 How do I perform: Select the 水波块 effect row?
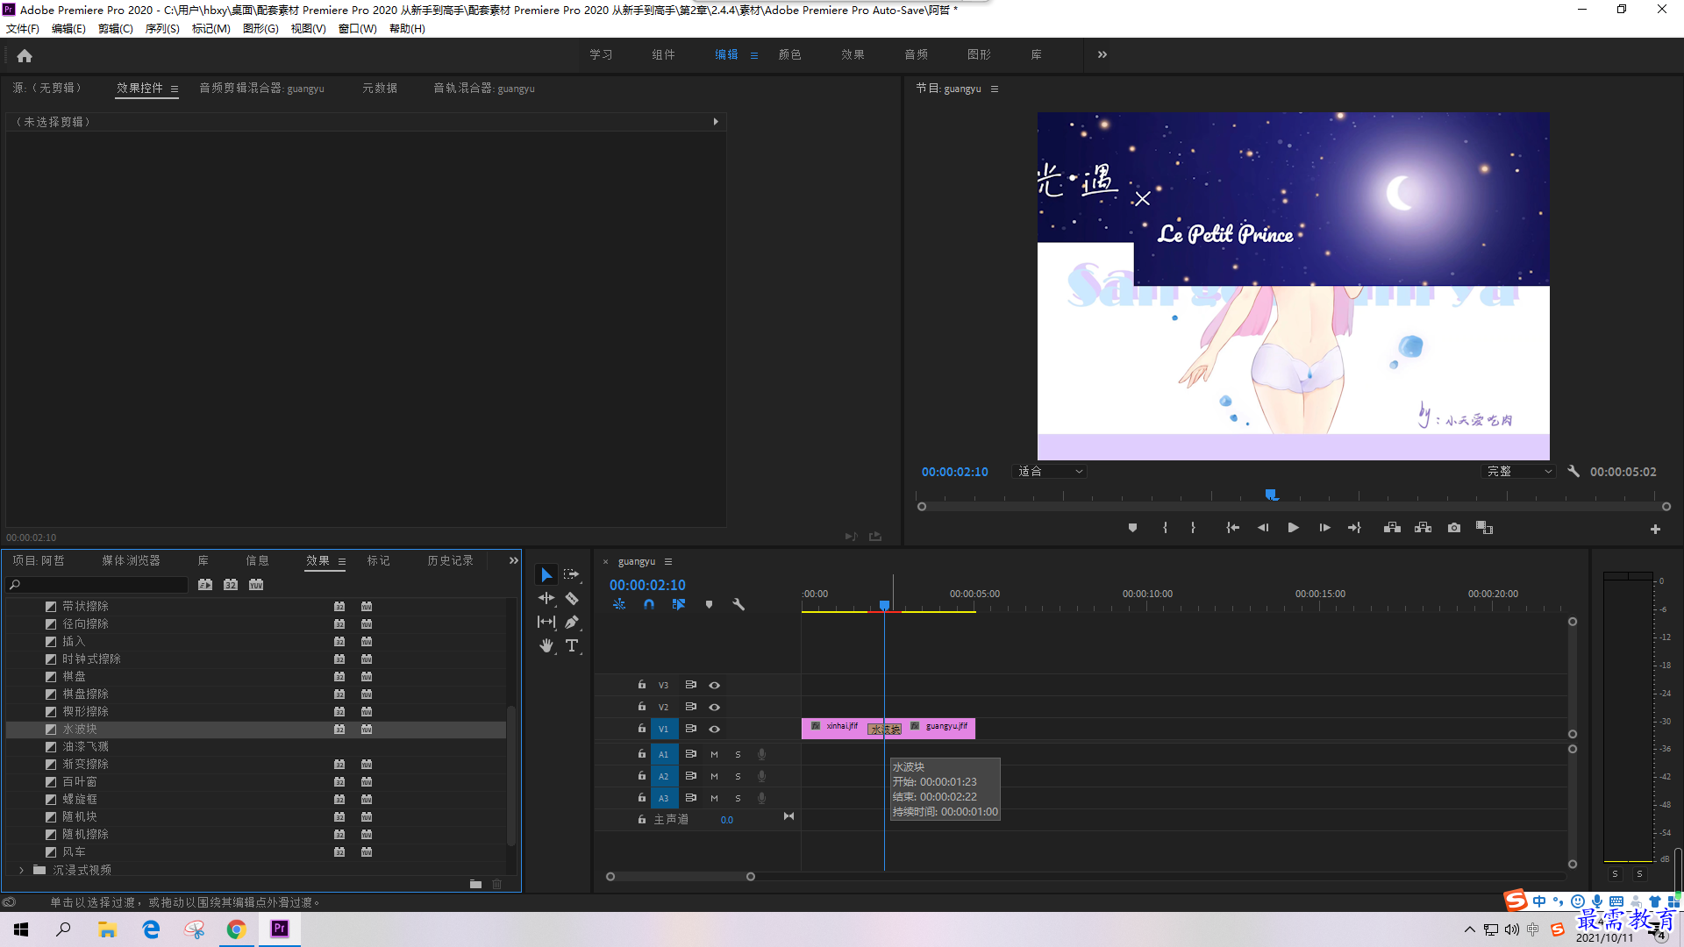(256, 729)
